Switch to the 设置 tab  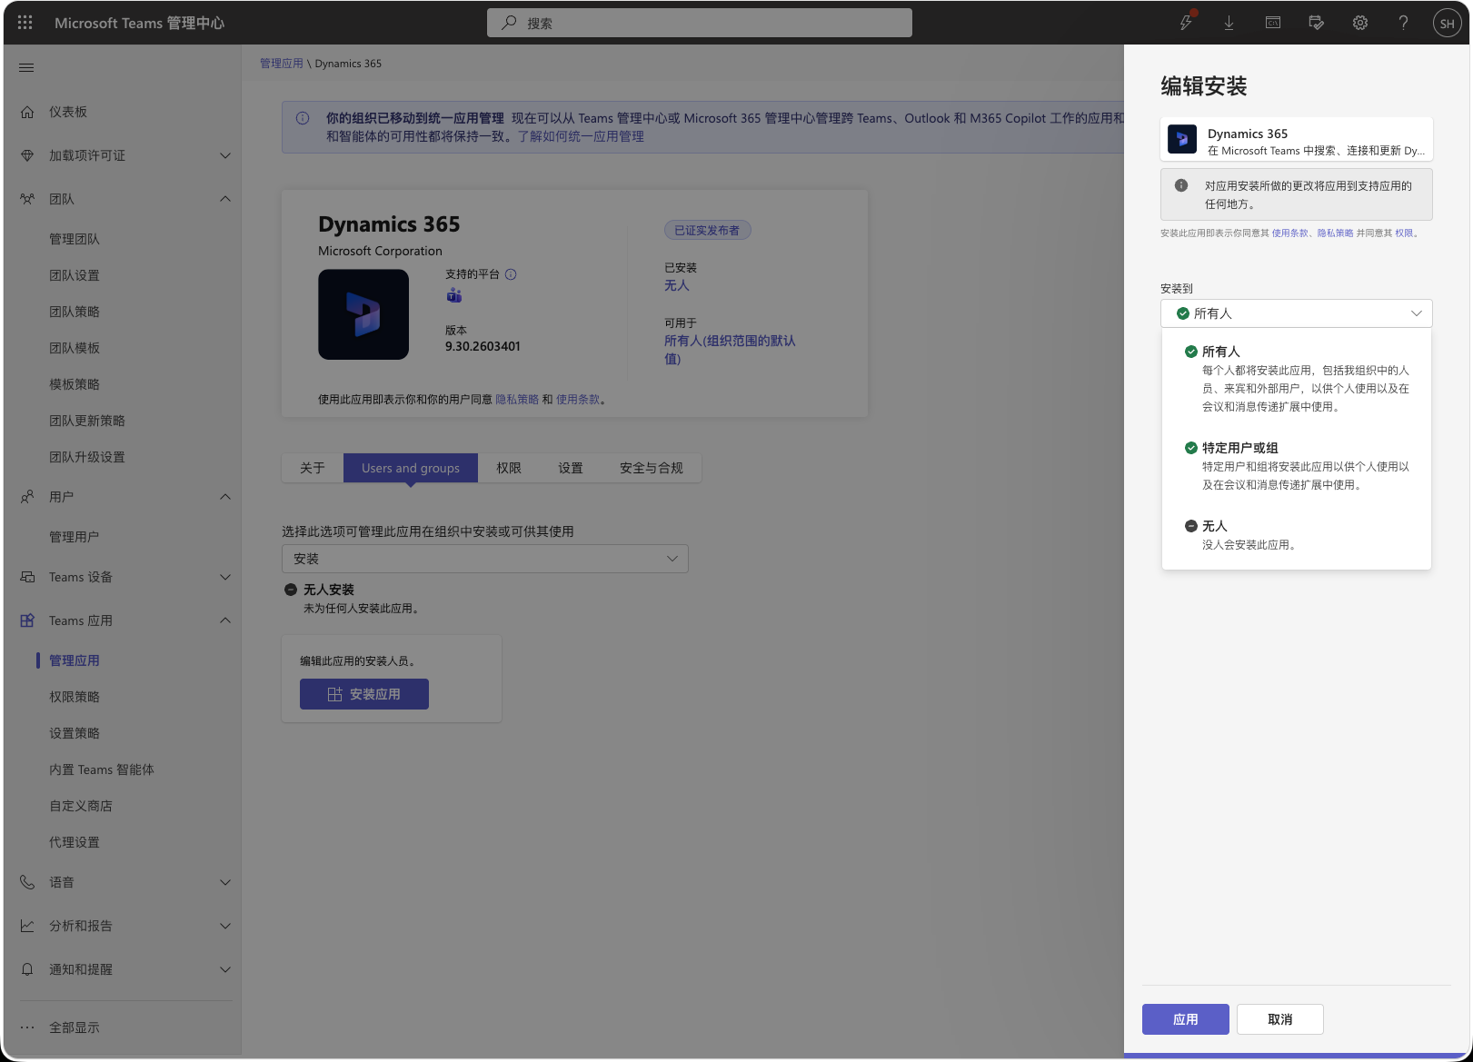pyautogui.click(x=571, y=468)
